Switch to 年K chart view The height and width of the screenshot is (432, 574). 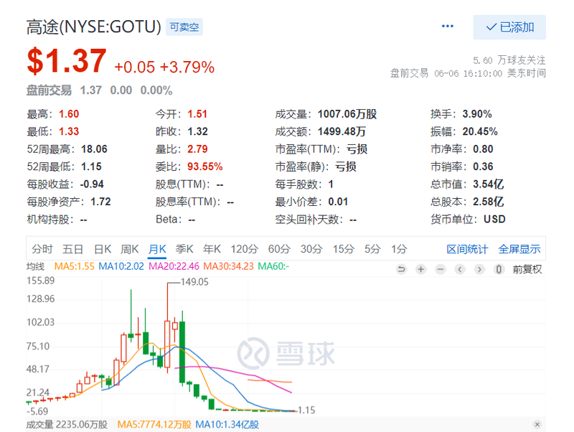point(212,249)
